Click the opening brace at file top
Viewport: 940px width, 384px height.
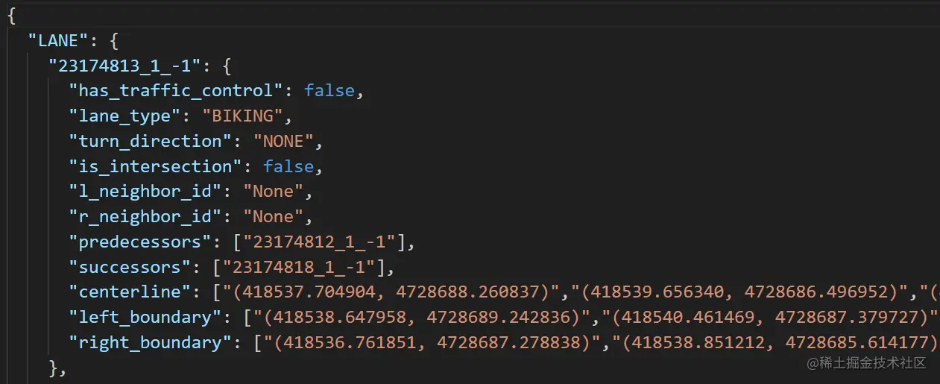[x=12, y=15]
